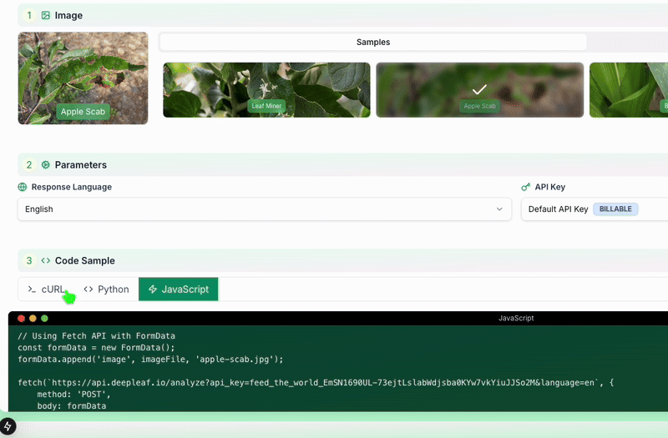668x438 pixels.
Task: Select the blurred Apple Scab sample thumbnail
Action: coord(479,90)
